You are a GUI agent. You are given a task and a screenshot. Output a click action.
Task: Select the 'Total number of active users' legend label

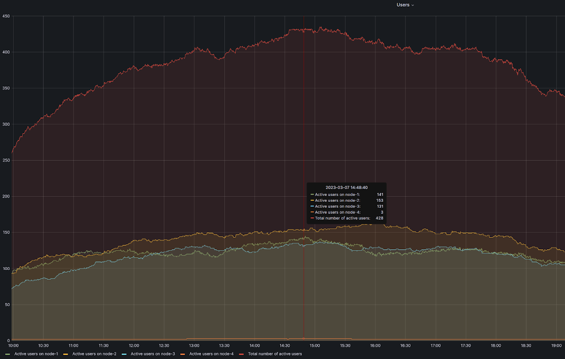point(275,354)
